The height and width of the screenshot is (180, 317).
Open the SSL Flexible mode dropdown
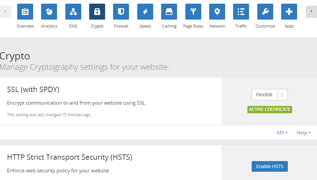(x=270, y=95)
